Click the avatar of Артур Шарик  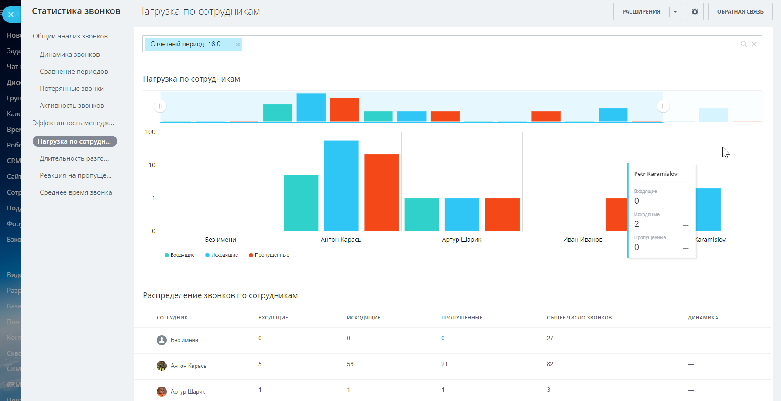(162, 391)
